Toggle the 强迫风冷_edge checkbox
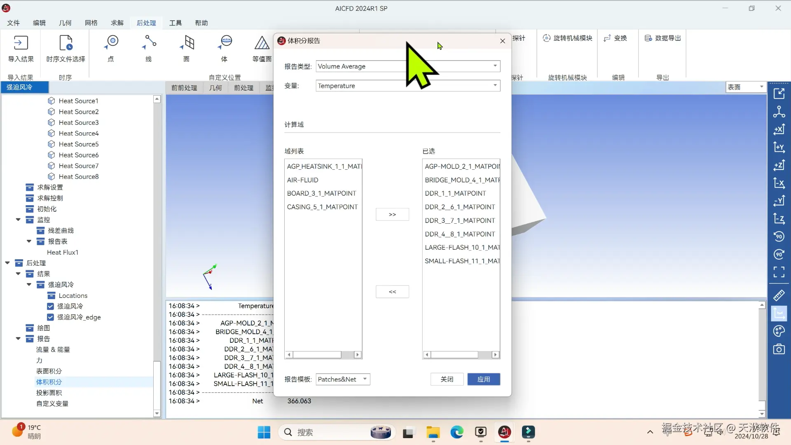This screenshot has width=791, height=445. pos(50,317)
